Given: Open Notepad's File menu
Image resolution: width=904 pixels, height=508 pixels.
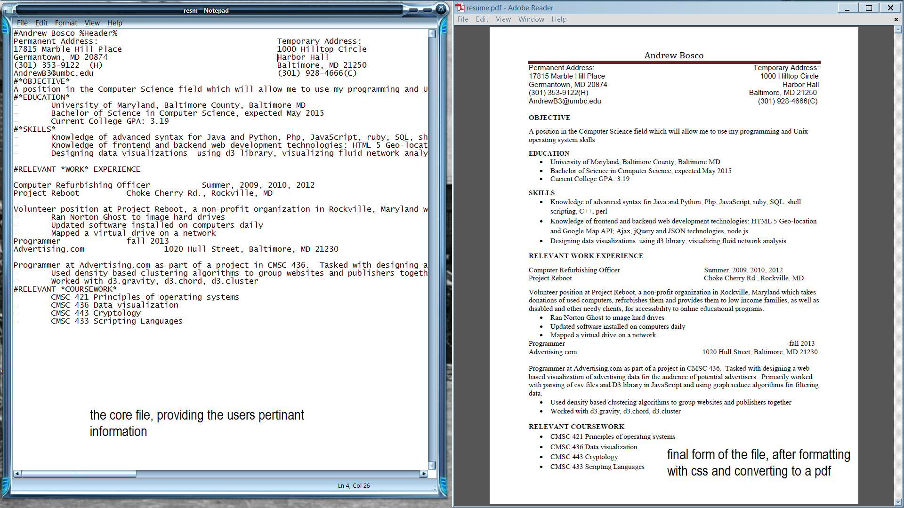Looking at the screenshot, I should [x=22, y=23].
